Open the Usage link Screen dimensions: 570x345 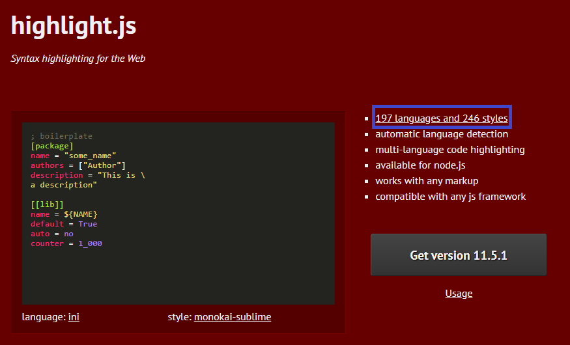click(459, 294)
